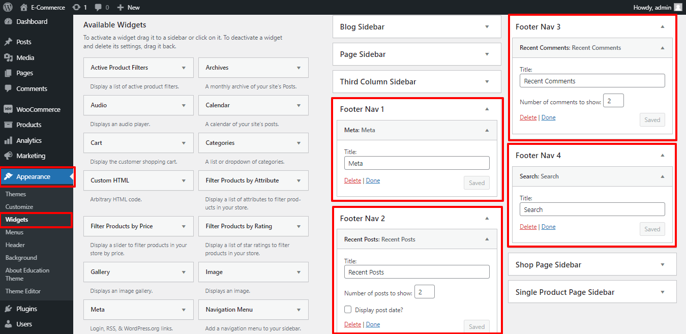
Task: Click the WordPress logo icon
Action: [x=8, y=7]
